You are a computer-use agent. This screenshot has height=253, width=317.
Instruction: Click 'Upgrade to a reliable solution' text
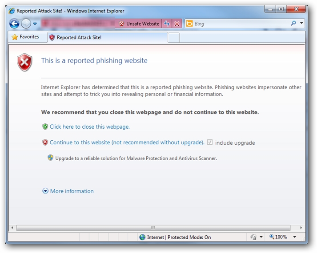(136, 158)
